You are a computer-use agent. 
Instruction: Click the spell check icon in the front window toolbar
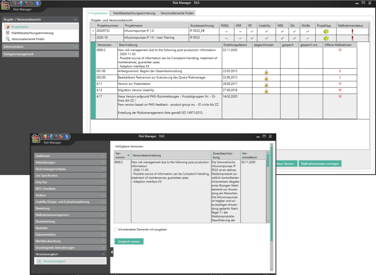coord(61,137)
